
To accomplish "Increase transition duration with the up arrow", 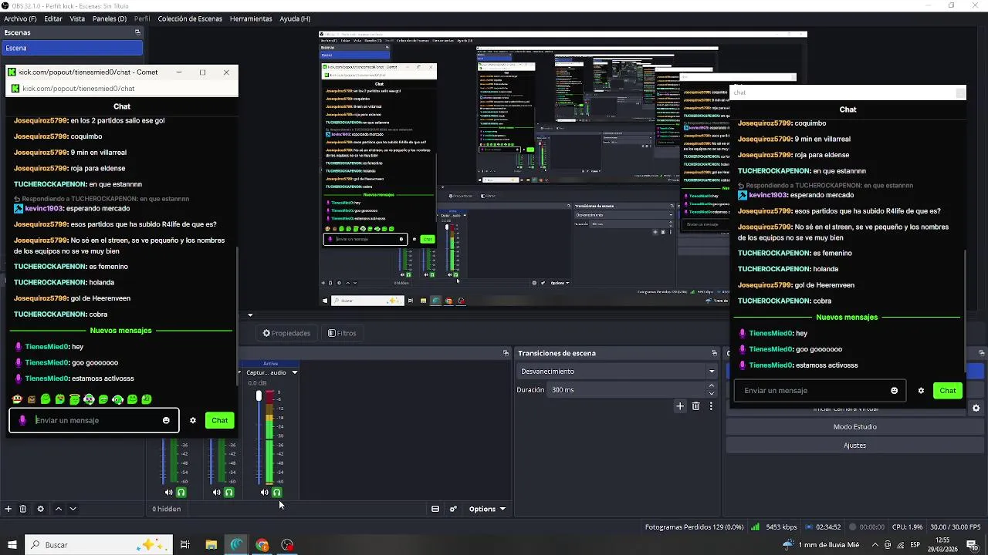I will point(712,387).
